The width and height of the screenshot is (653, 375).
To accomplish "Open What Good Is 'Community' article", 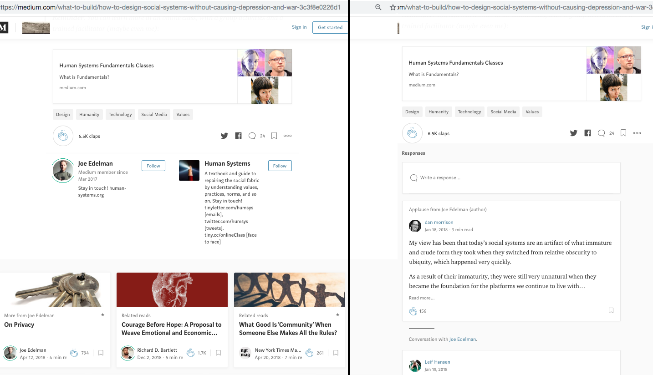I will pyautogui.click(x=288, y=329).
